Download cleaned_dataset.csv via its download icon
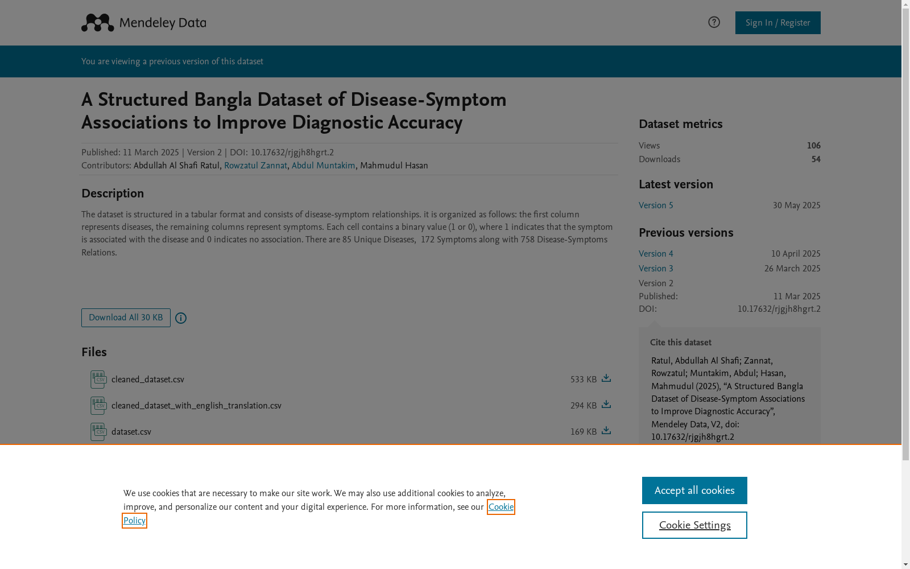910x569 pixels. coord(606,378)
